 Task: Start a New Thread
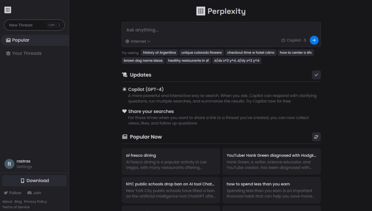point(21,25)
